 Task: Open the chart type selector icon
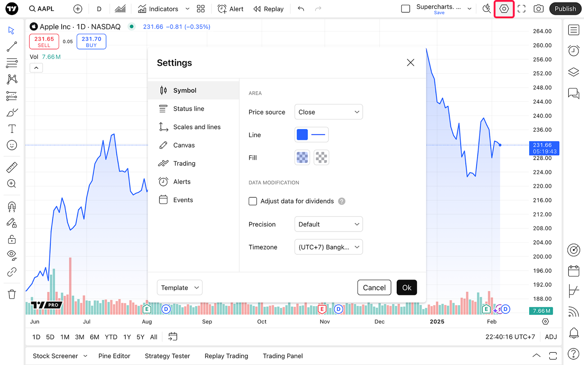(x=120, y=9)
